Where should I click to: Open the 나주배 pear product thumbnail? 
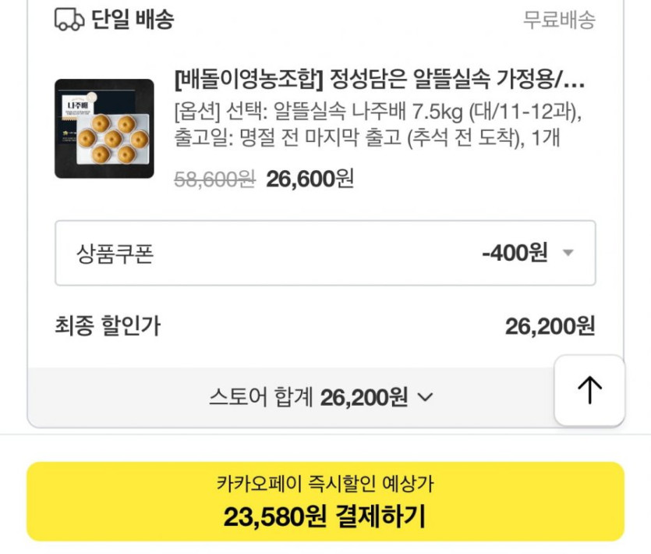point(104,129)
